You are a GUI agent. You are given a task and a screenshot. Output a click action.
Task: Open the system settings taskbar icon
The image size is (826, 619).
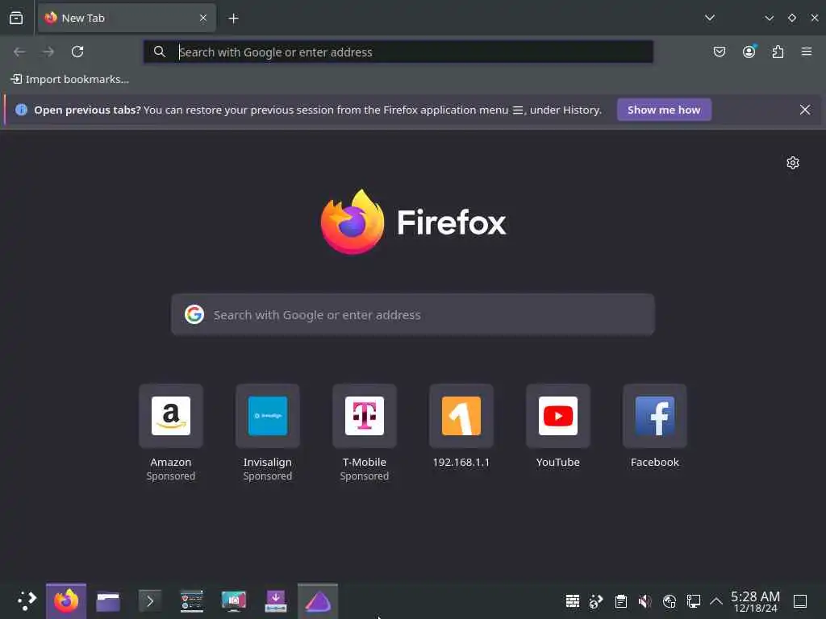point(192,601)
